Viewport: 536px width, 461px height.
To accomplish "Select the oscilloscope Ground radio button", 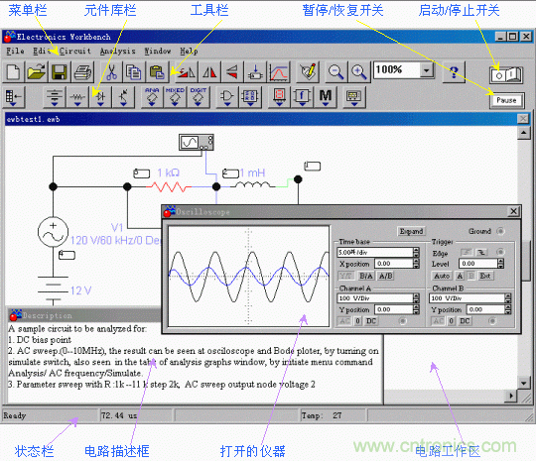I will pyautogui.click(x=500, y=231).
